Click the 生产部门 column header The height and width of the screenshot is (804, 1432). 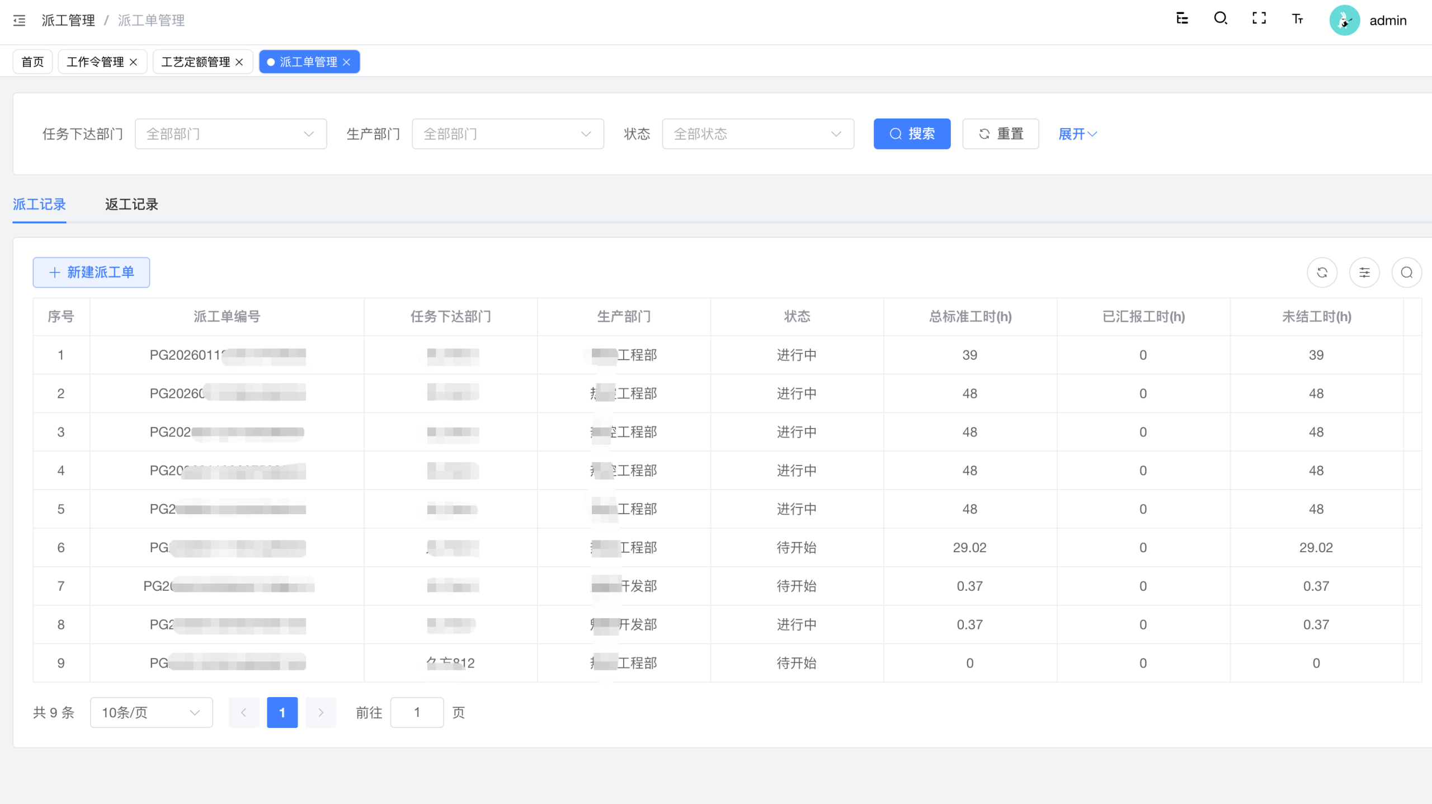click(624, 317)
